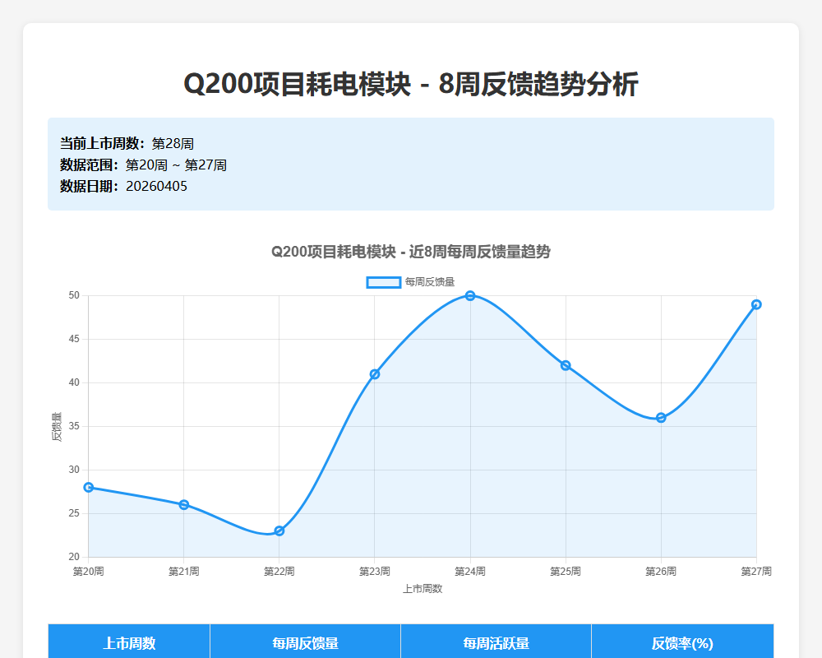The image size is (822, 658).
Task: Click the x-axis title 上市周数 below chart
Action: point(423,589)
